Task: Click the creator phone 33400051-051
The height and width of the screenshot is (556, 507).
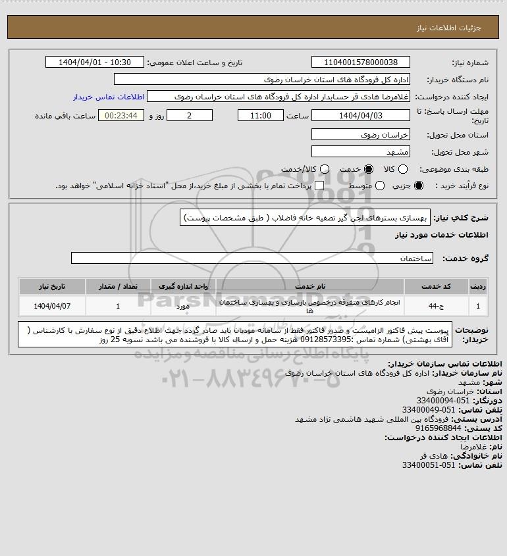Action: click(x=429, y=465)
